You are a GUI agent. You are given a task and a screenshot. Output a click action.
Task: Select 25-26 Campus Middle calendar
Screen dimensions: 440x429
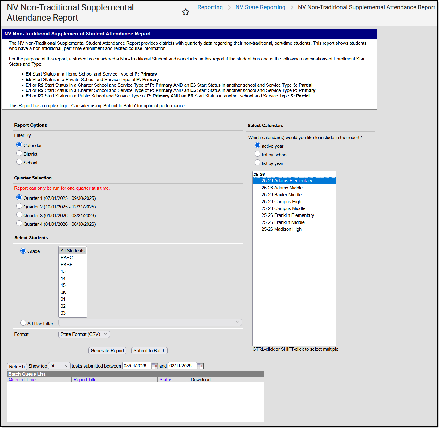pos(294,208)
